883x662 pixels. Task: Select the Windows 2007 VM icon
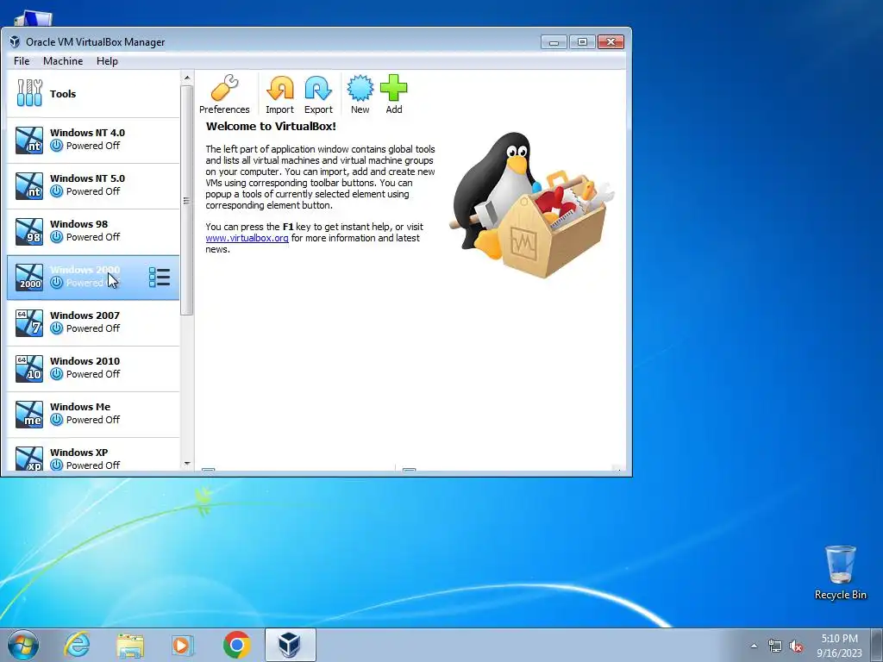click(28, 322)
